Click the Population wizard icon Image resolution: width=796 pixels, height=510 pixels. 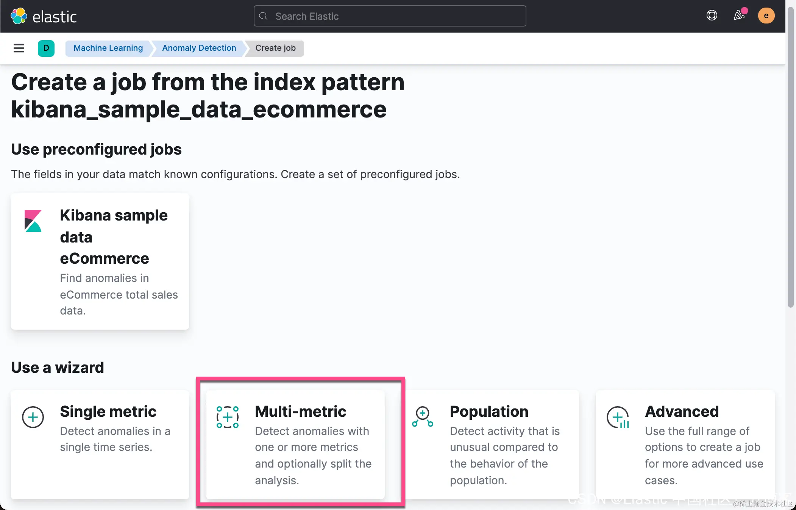pyautogui.click(x=423, y=417)
